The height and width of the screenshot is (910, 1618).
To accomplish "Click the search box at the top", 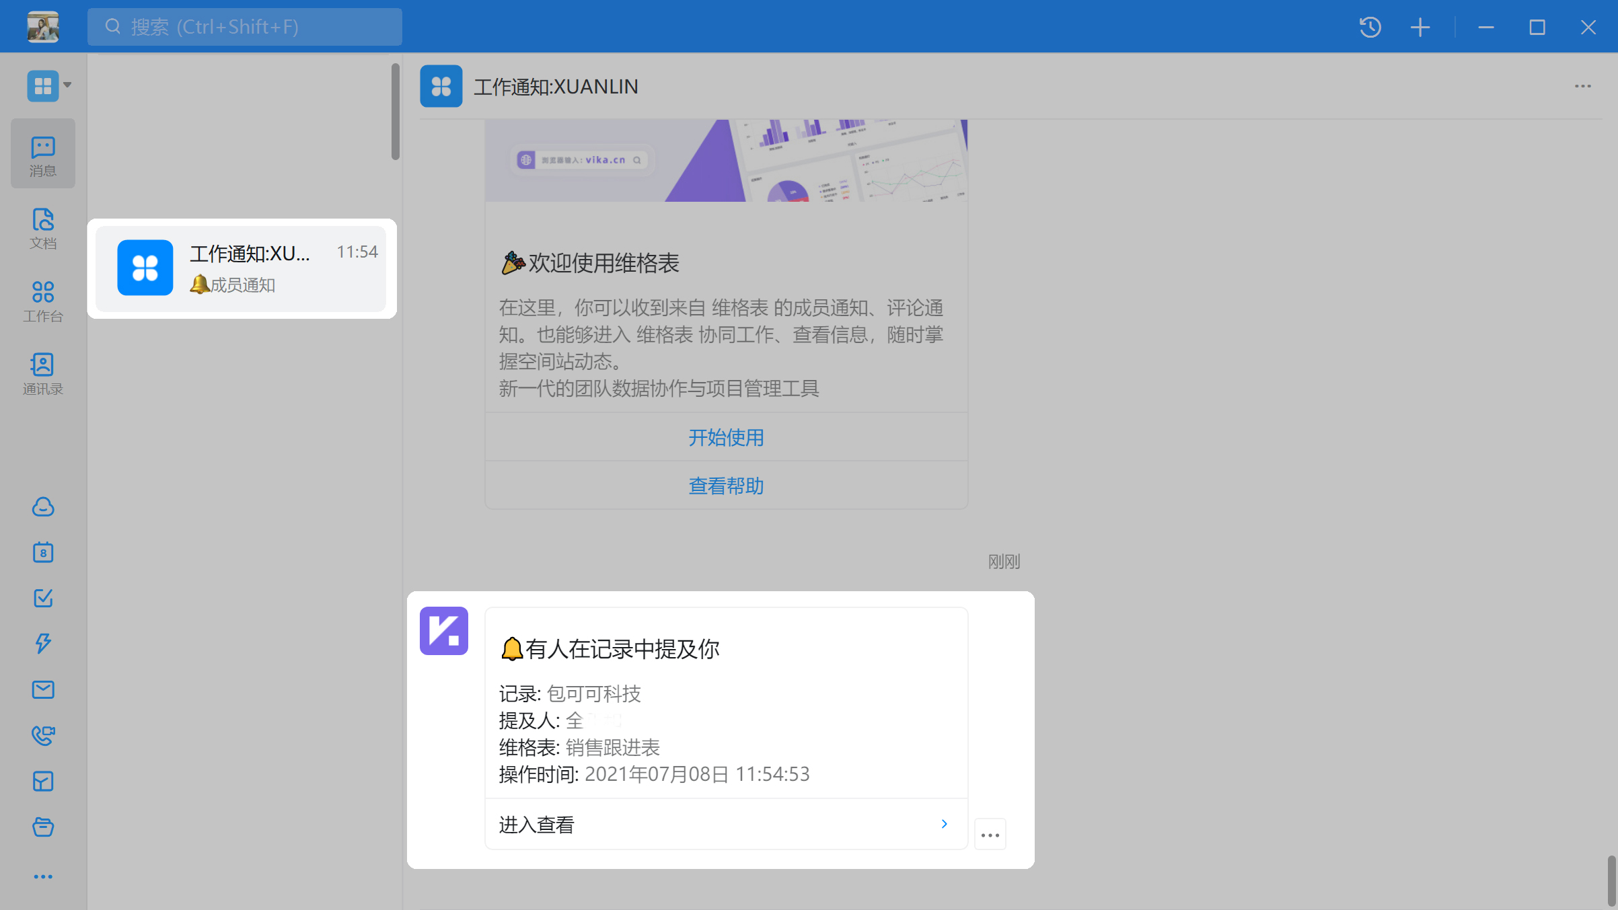I will [245, 27].
